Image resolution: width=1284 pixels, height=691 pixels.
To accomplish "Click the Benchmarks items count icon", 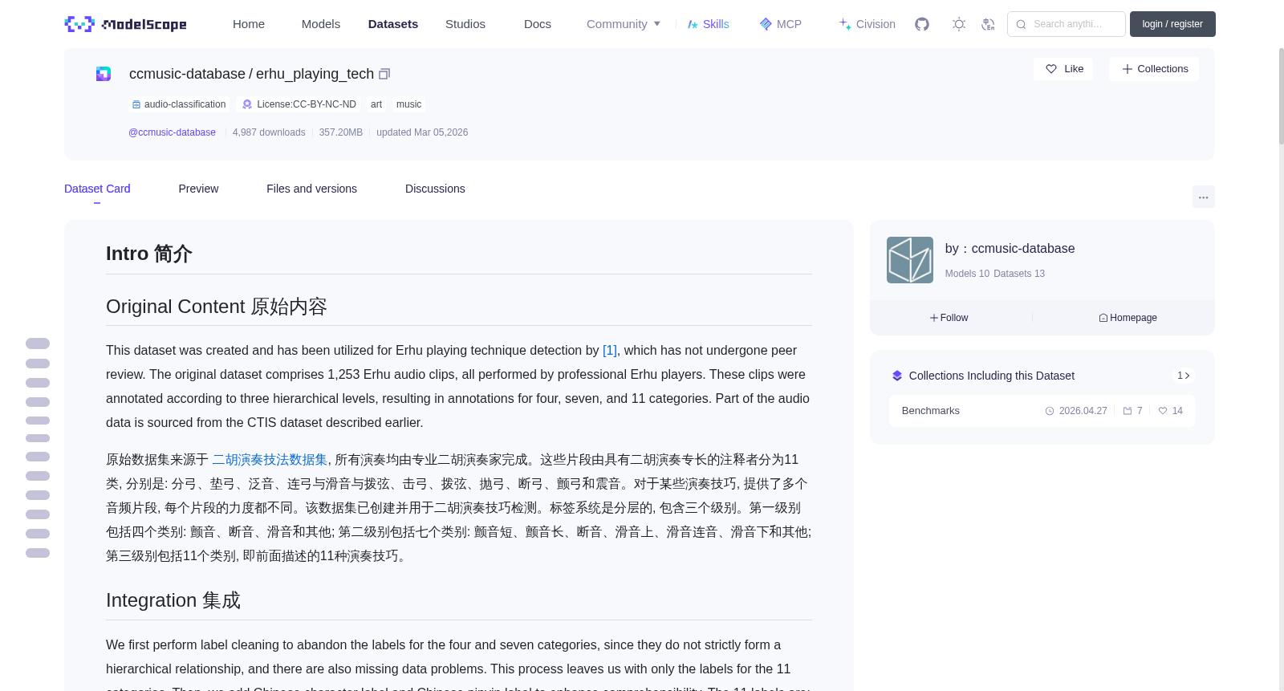I will pyautogui.click(x=1128, y=411).
